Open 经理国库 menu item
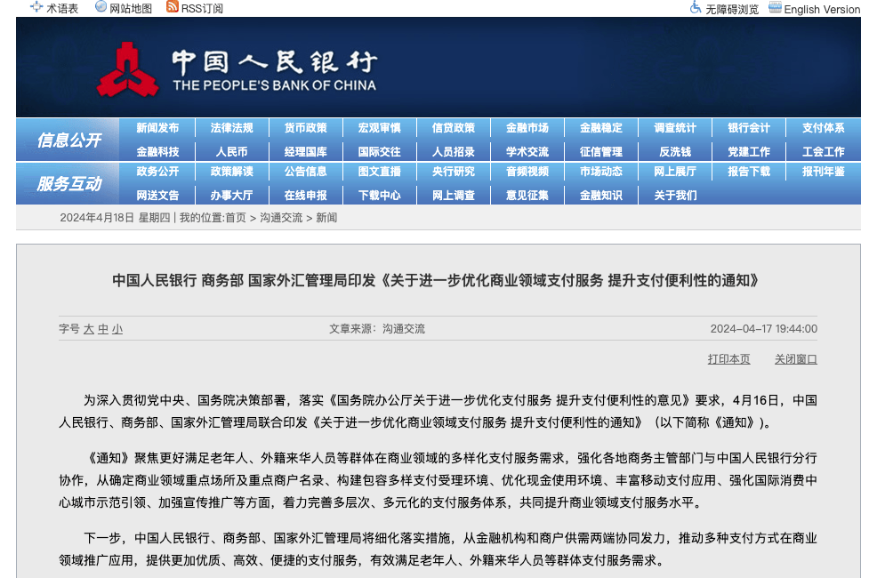The image size is (877, 578). (x=305, y=152)
